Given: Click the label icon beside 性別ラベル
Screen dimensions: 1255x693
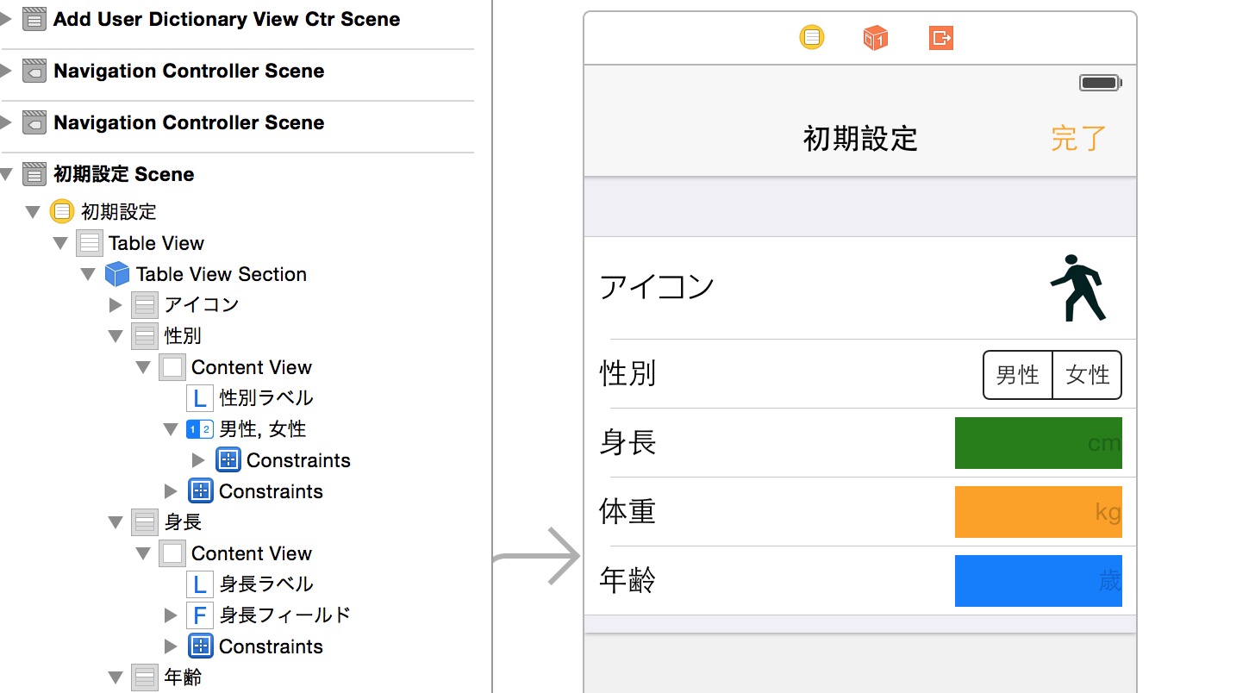Looking at the screenshot, I should click(199, 398).
